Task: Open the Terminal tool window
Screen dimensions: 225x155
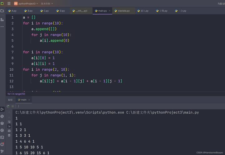Action: [2, 137]
